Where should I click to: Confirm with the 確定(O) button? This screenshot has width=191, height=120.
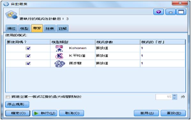click(18, 113)
